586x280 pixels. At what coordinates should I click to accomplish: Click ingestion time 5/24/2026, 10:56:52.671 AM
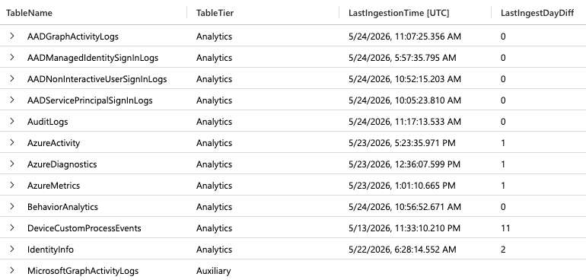[405, 207]
